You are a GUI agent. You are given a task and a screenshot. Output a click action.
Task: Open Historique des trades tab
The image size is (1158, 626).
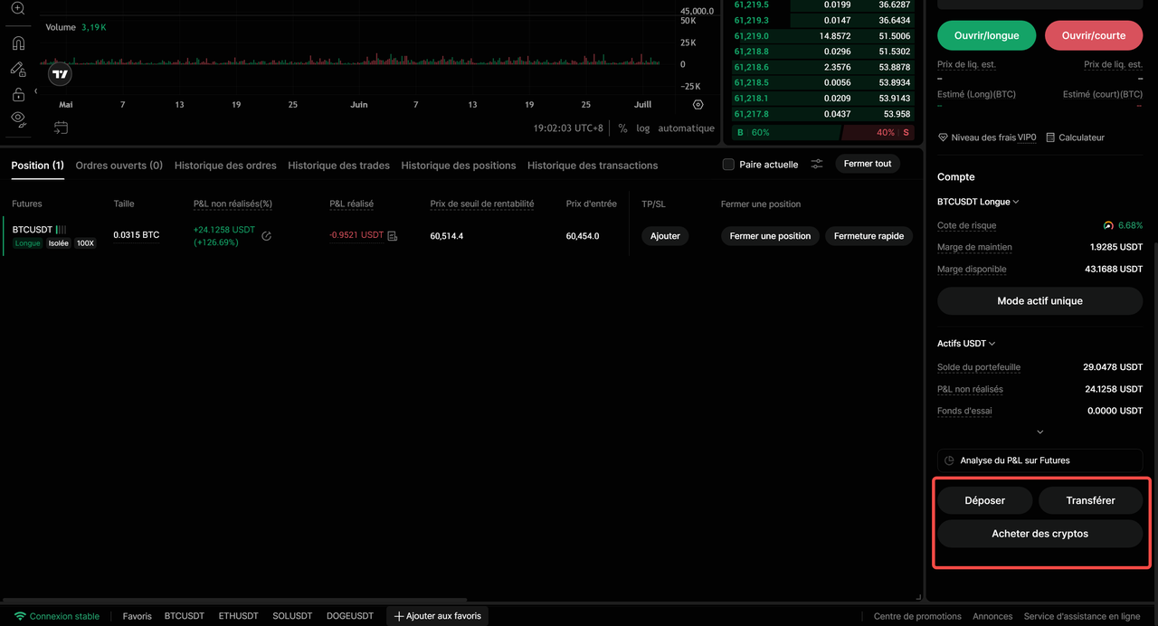(x=338, y=166)
